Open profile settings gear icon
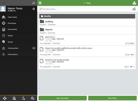Viewport: 138px width, 101px height. tap(34, 9)
